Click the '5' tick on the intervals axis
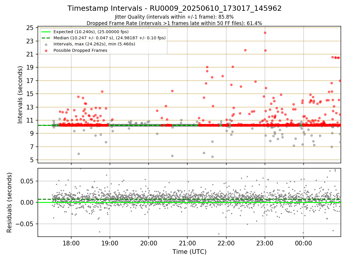The width and height of the screenshot is (349, 262). [32, 160]
